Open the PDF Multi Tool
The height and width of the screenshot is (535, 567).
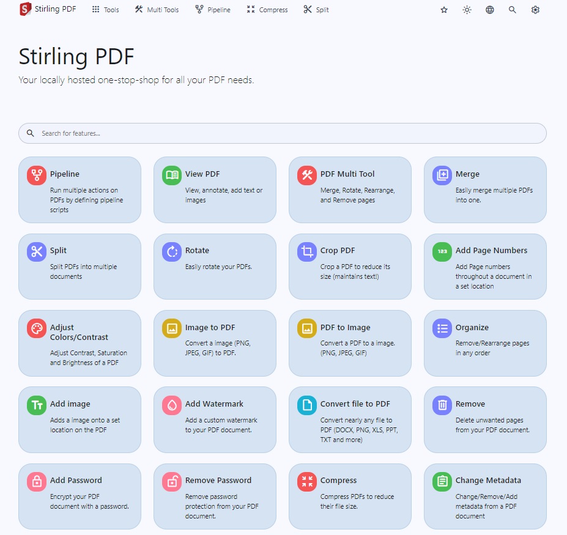click(350, 190)
